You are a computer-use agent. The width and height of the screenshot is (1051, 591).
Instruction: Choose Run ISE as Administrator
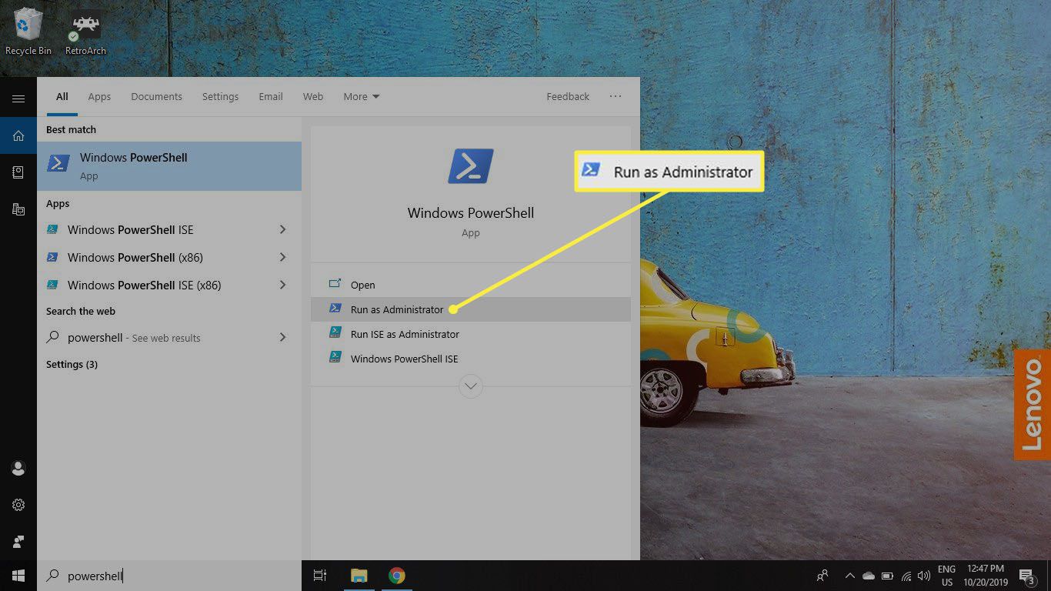point(470,334)
